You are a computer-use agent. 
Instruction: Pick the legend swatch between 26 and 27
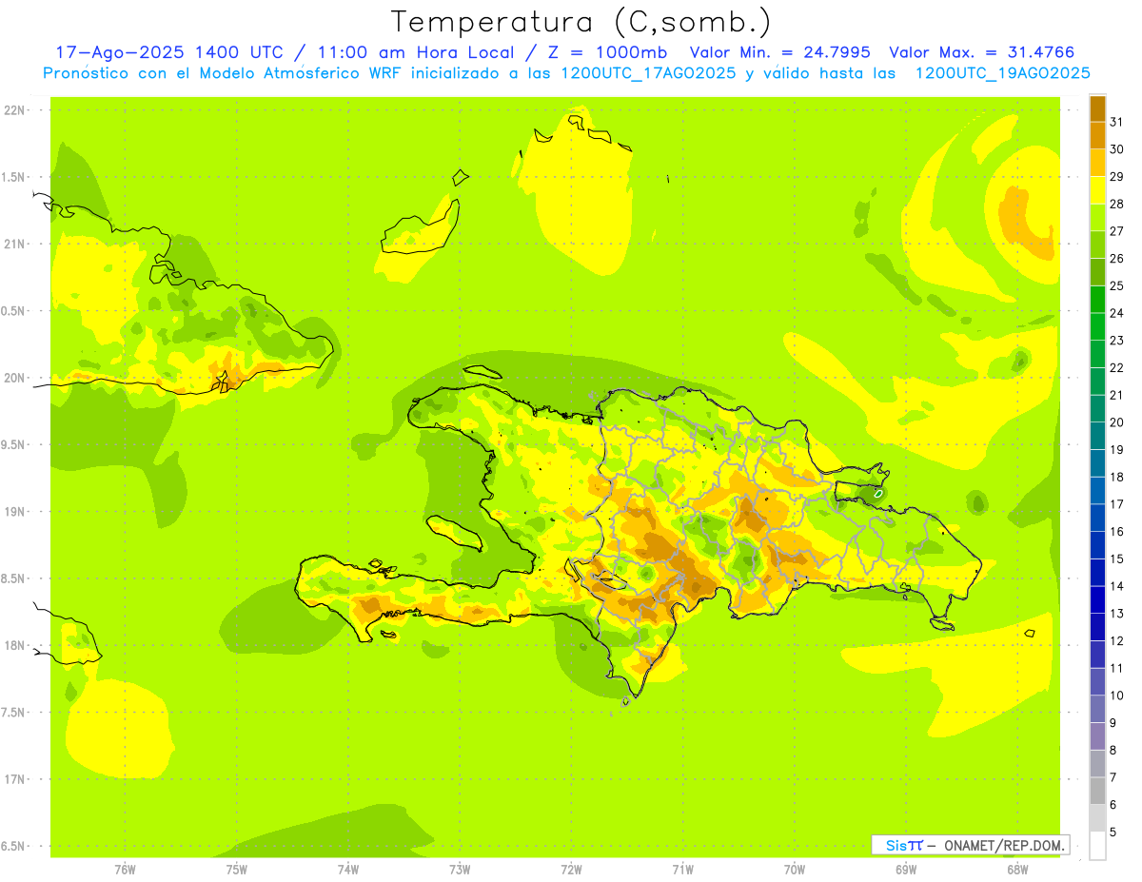pos(1097,245)
